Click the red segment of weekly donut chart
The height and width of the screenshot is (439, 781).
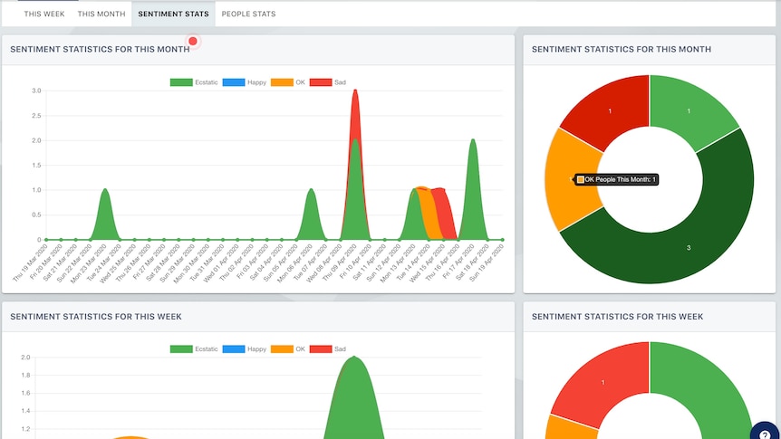(x=605, y=381)
